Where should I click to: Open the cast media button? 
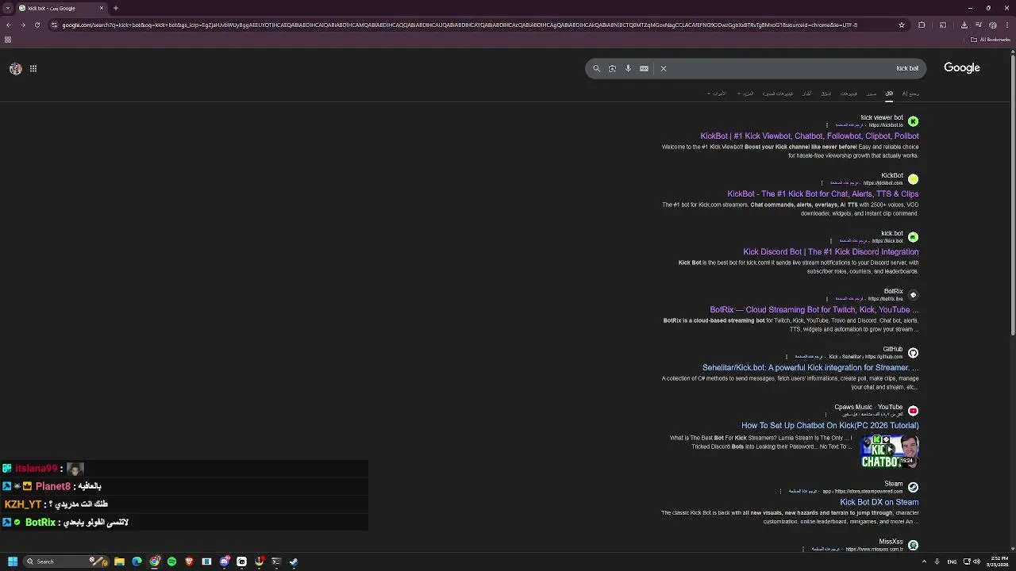(x=943, y=25)
